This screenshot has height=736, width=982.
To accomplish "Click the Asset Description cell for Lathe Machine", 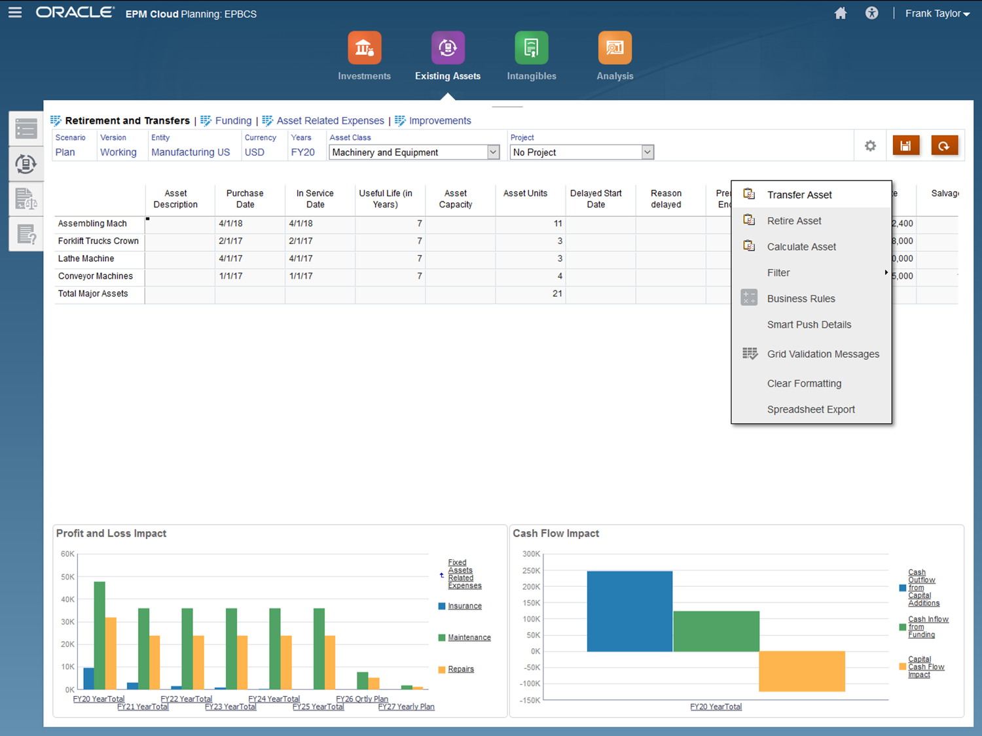I will coord(179,259).
